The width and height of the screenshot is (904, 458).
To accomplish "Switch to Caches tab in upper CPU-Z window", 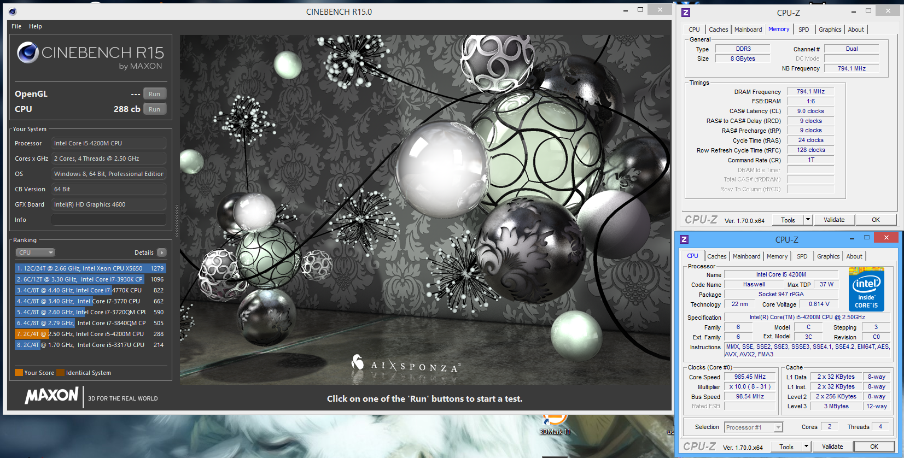I will 718,30.
